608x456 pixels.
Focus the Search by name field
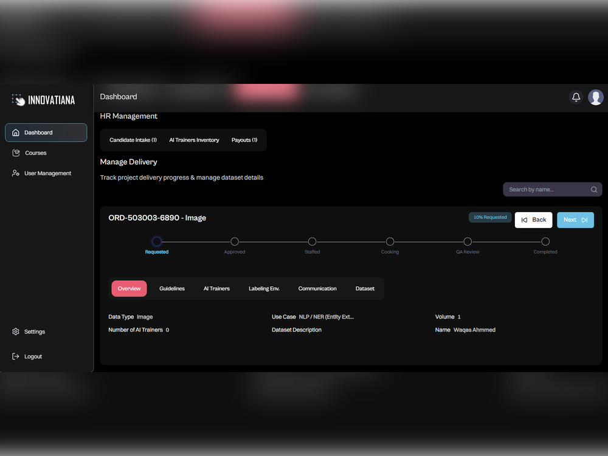(x=552, y=190)
